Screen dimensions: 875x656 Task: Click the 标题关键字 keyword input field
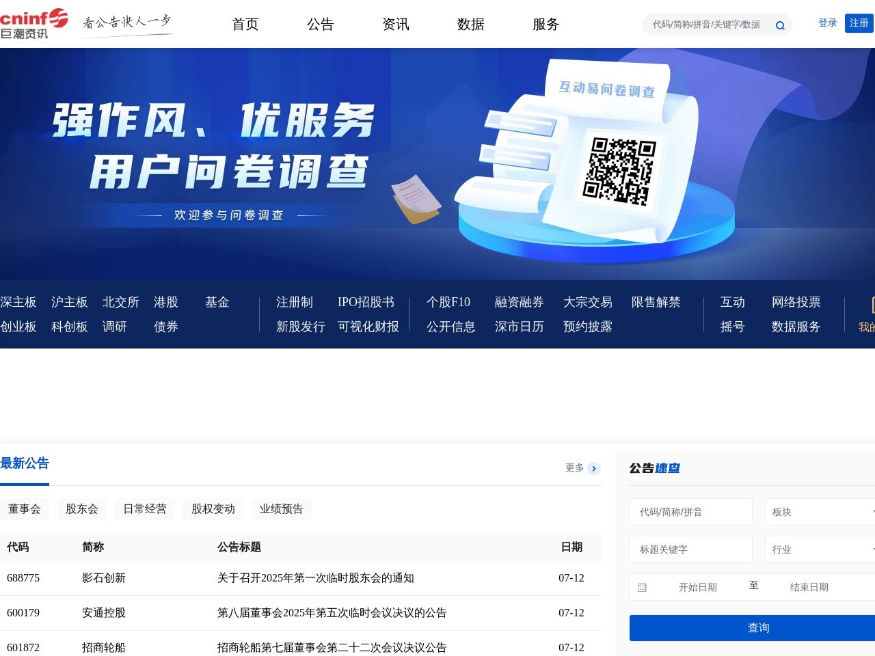pyautogui.click(x=690, y=549)
